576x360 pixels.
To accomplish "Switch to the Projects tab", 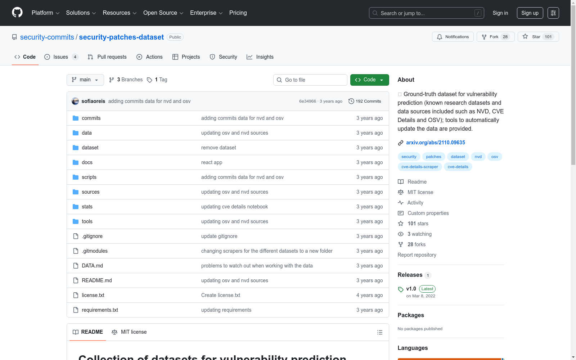I will tap(186, 57).
